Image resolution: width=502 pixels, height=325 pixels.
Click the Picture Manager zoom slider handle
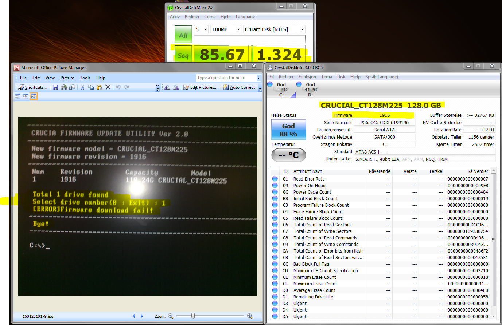tap(193, 316)
